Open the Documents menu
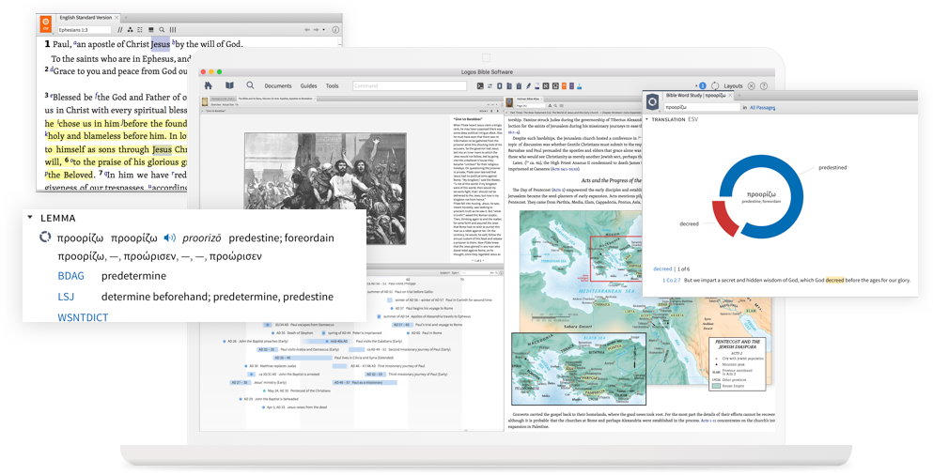Screen dimensions: 933x475 click(278, 86)
